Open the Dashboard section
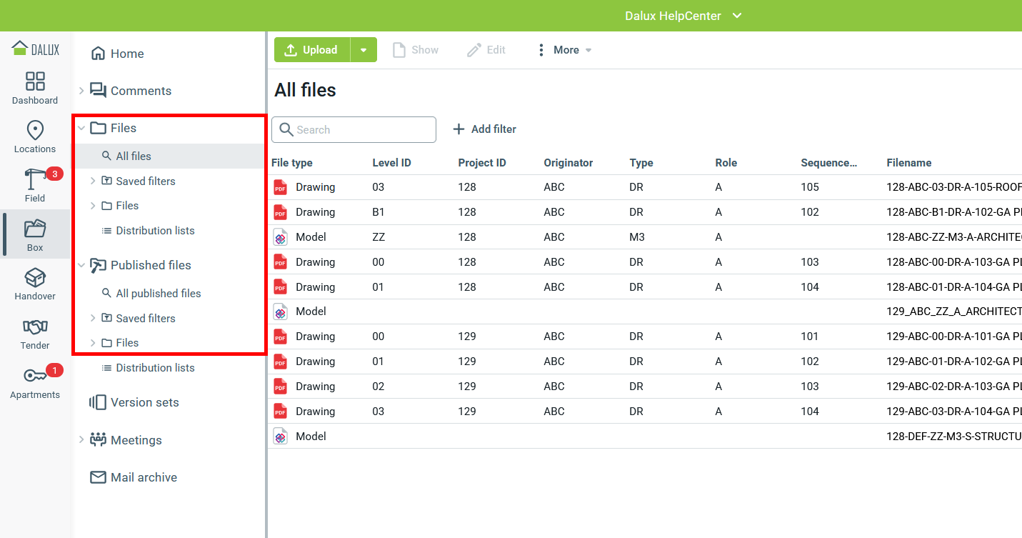The image size is (1022, 538). click(34, 87)
